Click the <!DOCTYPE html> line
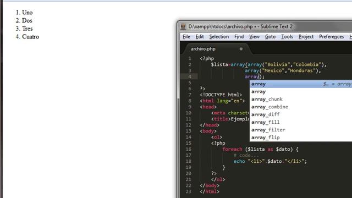 221,95
